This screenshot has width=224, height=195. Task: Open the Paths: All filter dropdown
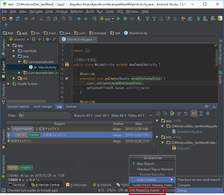136,116
